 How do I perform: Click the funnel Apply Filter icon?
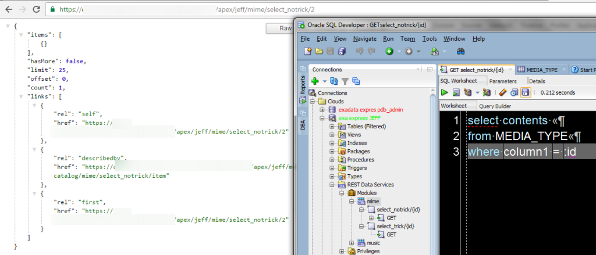click(x=345, y=81)
